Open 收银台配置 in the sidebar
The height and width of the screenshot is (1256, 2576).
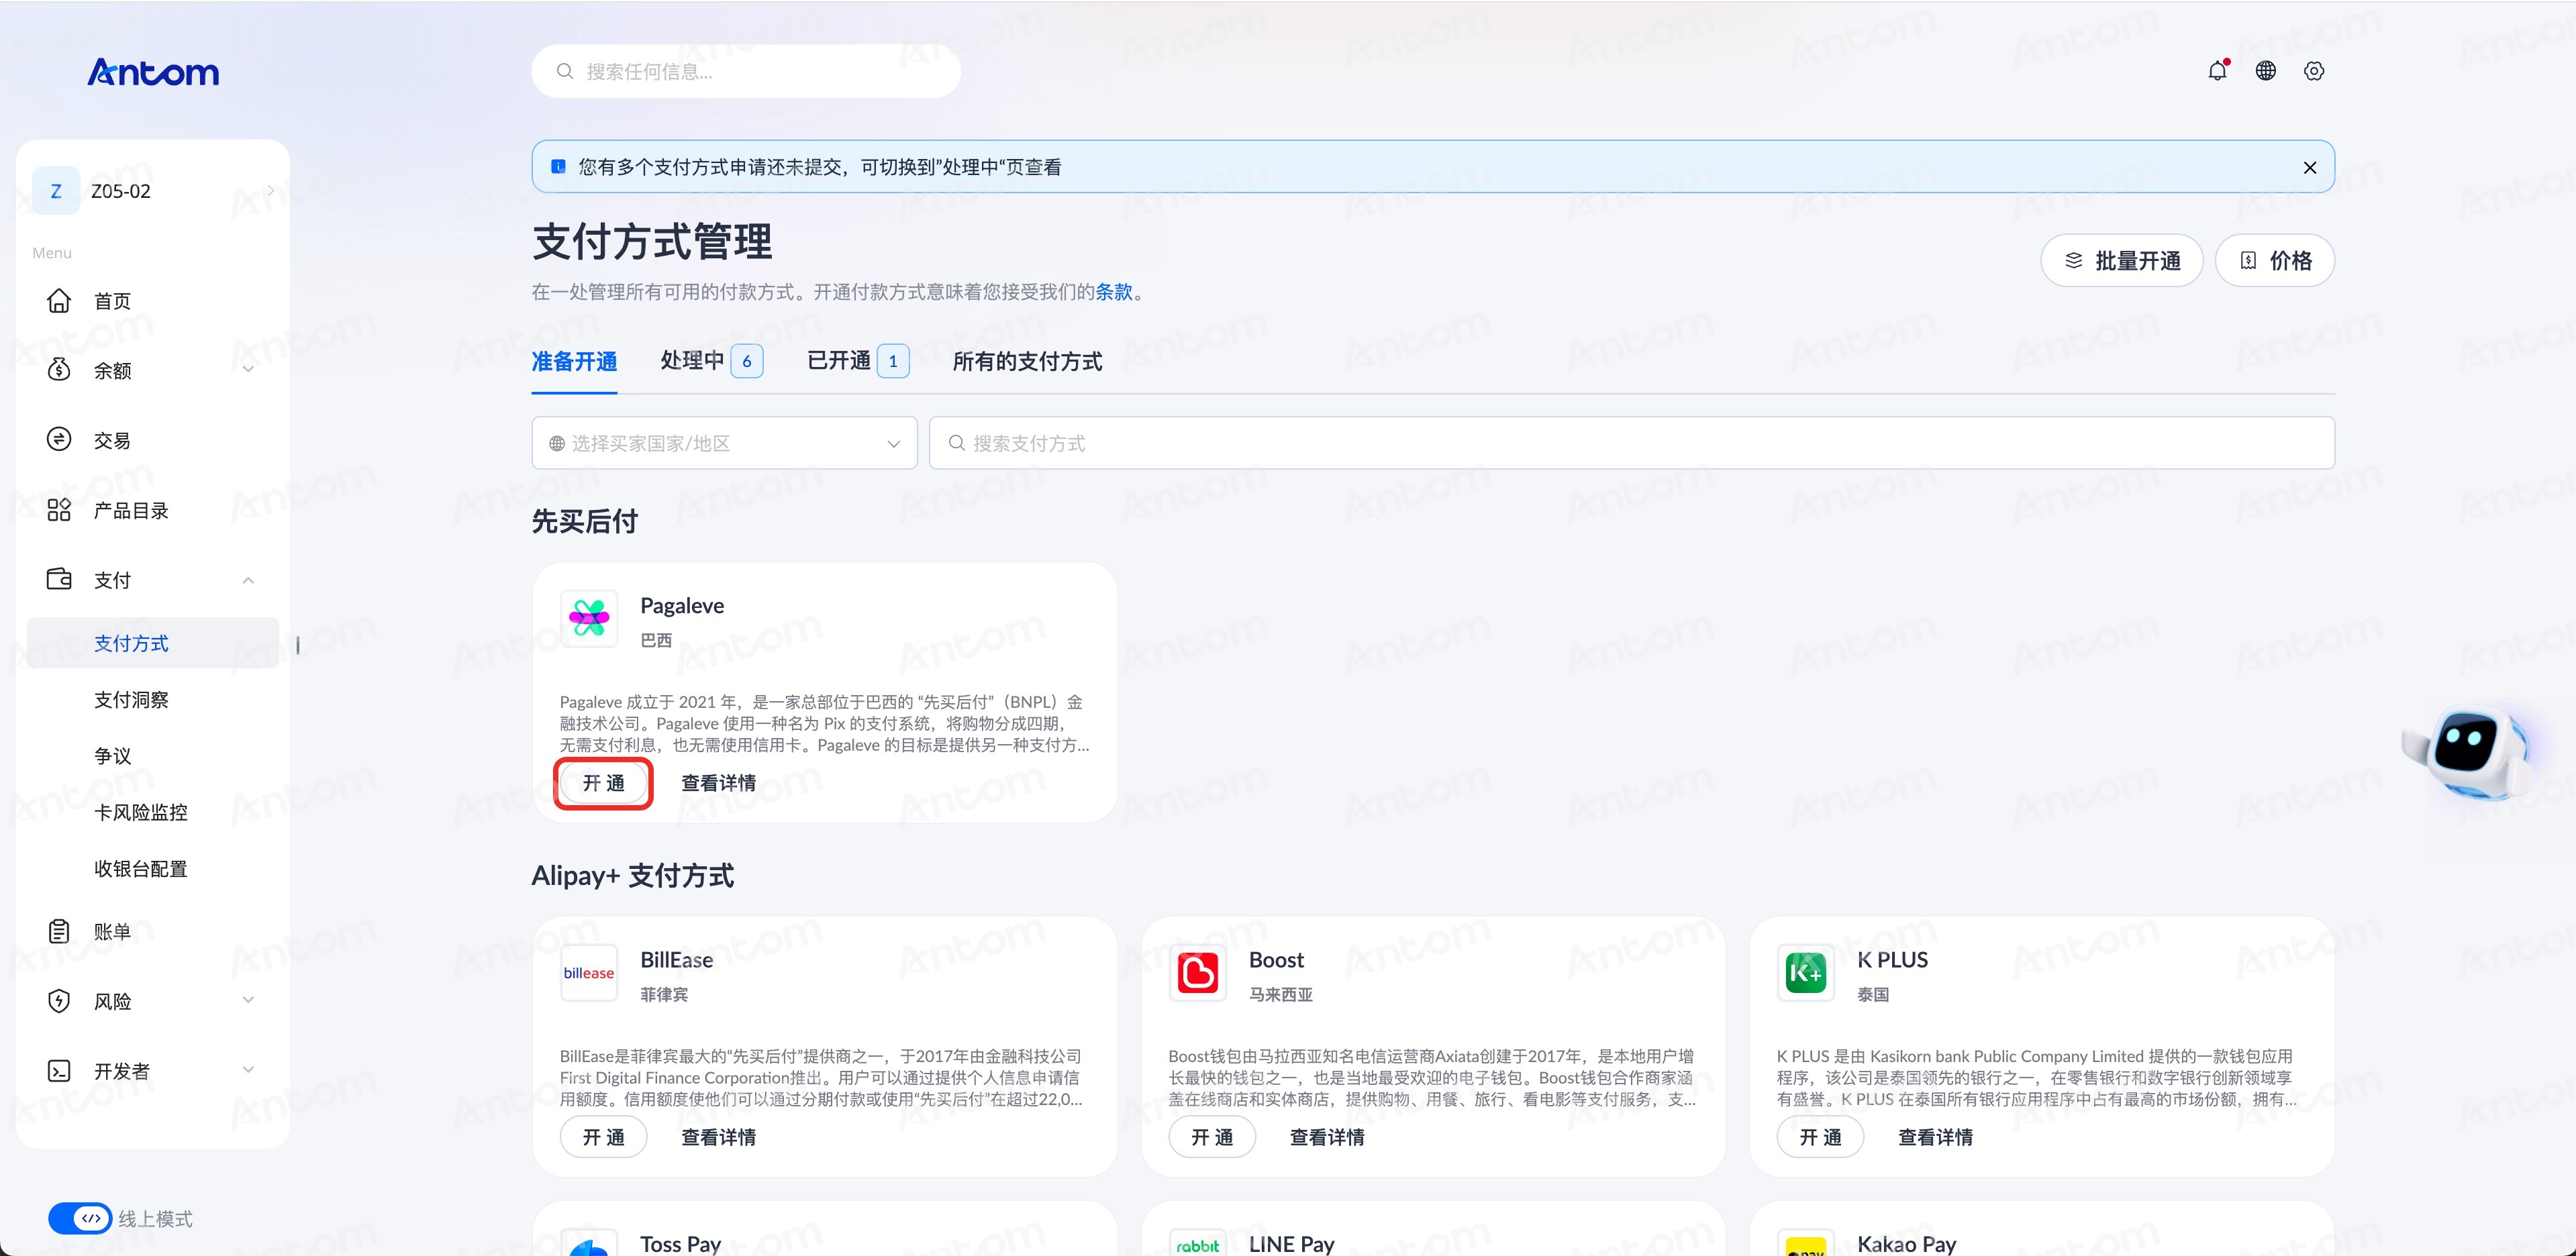141,869
